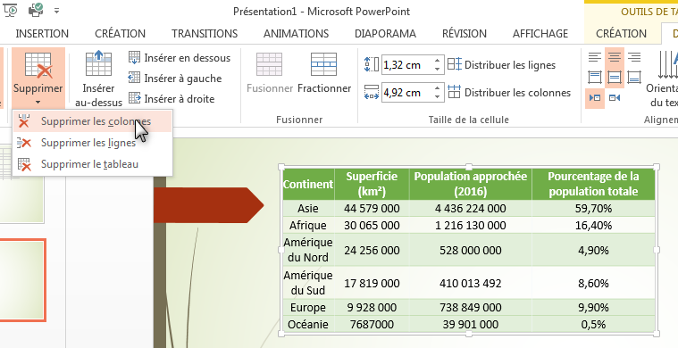Click the 44 579 000 cell
678x348 pixels.
(x=372, y=209)
